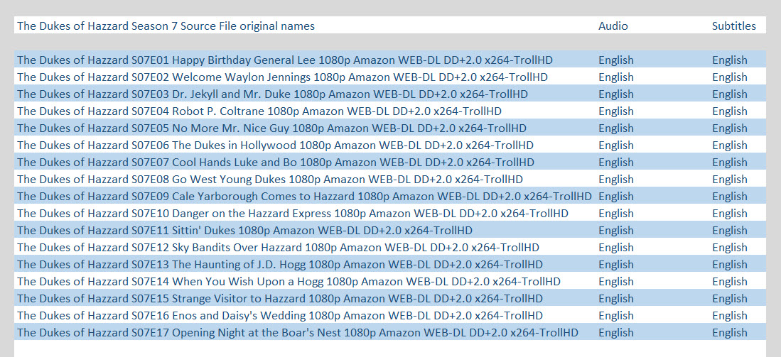The width and height of the screenshot is (781, 357).
Task: Click the Audio 'English' cell for S07E07
Action: pyautogui.click(x=616, y=162)
